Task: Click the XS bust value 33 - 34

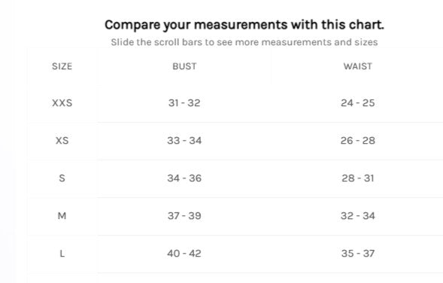Action: click(x=184, y=141)
